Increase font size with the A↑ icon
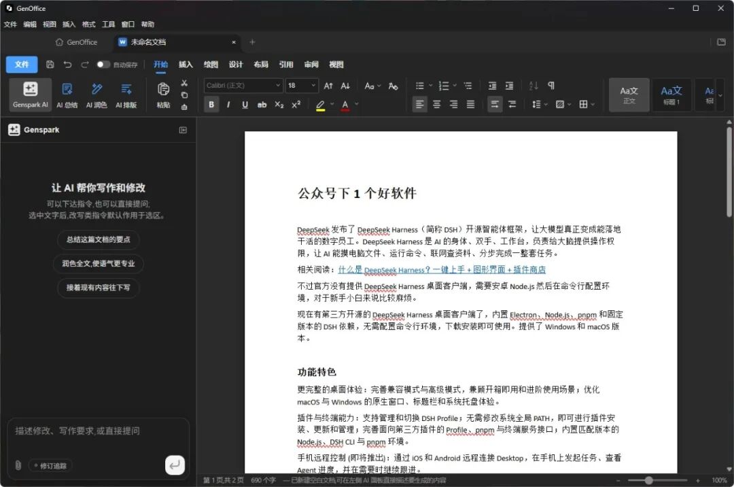 pos(328,86)
